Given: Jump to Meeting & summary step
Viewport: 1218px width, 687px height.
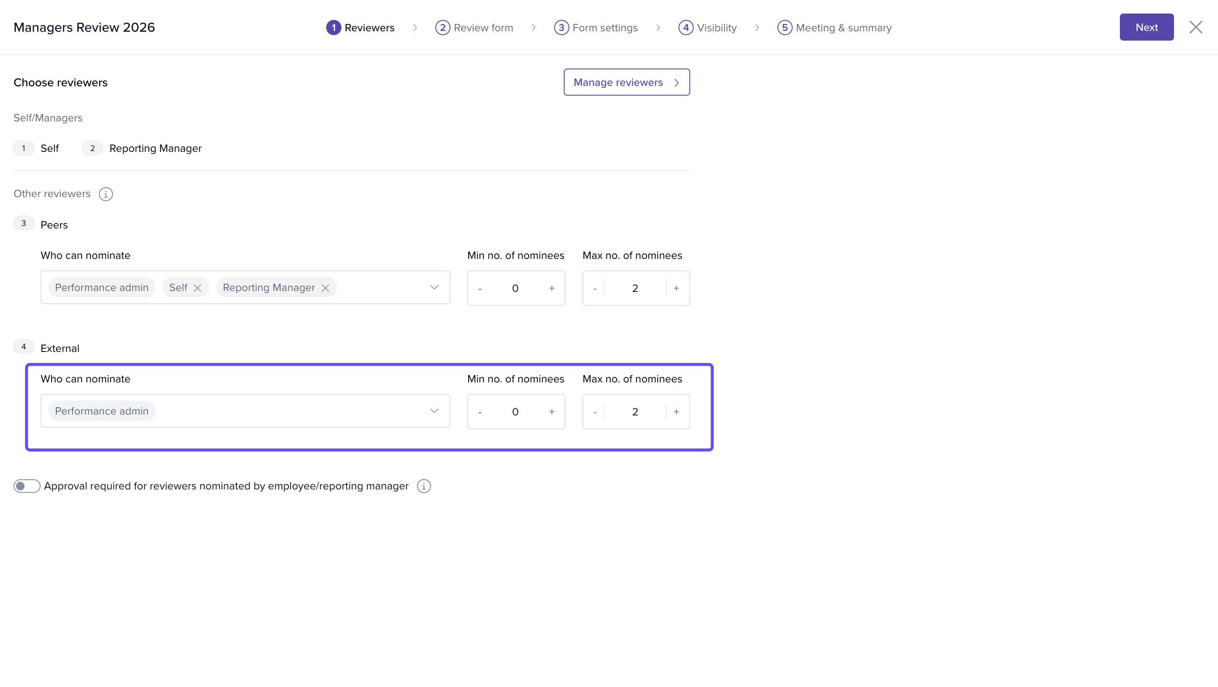Looking at the screenshot, I should (x=834, y=27).
